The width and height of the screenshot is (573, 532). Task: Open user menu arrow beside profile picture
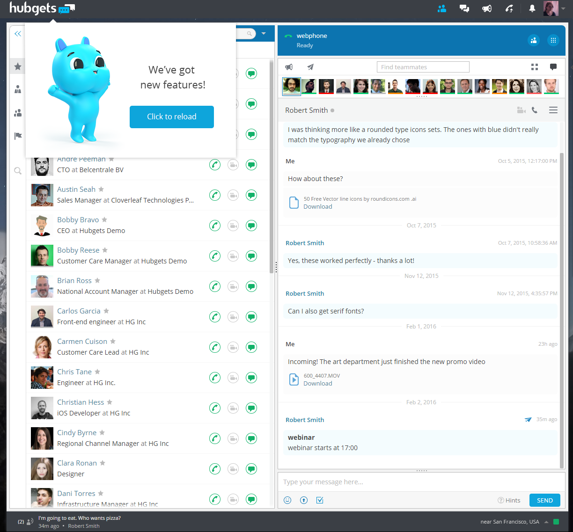point(563,8)
